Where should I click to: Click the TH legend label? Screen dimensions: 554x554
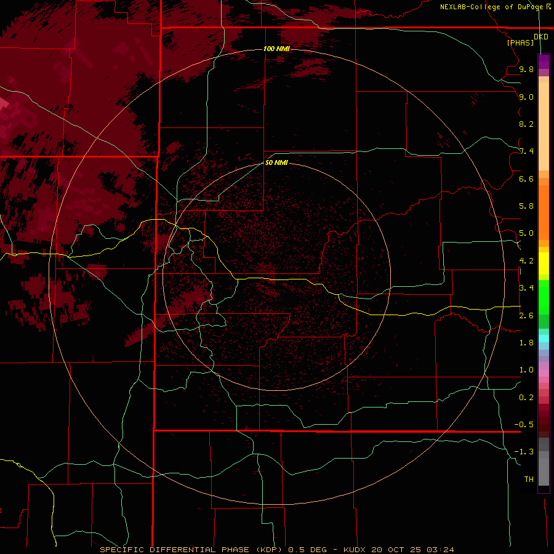pyautogui.click(x=529, y=480)
